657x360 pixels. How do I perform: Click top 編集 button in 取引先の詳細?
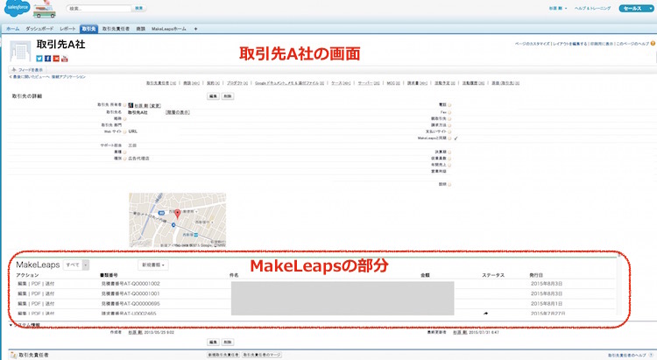coord(213,96)
